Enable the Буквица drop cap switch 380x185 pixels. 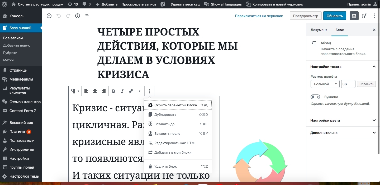315,97
